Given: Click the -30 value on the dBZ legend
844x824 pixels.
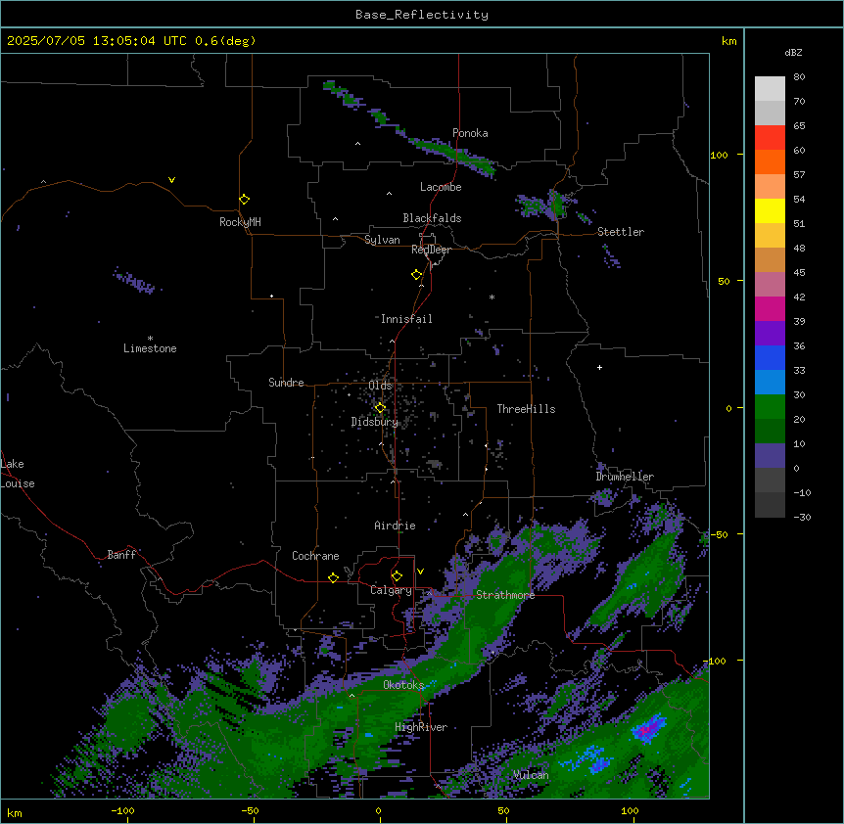Looking at the screenshot, I should click(802, 517).
